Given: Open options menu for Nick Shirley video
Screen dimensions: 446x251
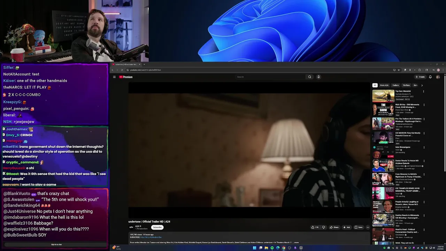Looking at the screenshot, I should 424,105.
